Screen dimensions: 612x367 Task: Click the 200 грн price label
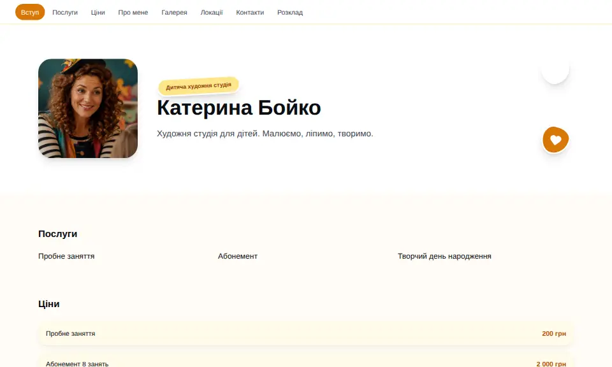pos(554,333)
